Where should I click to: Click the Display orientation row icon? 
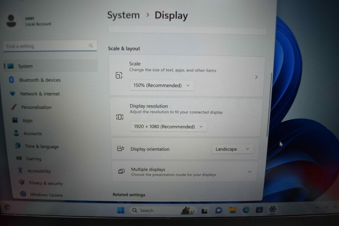coord(120,149)
